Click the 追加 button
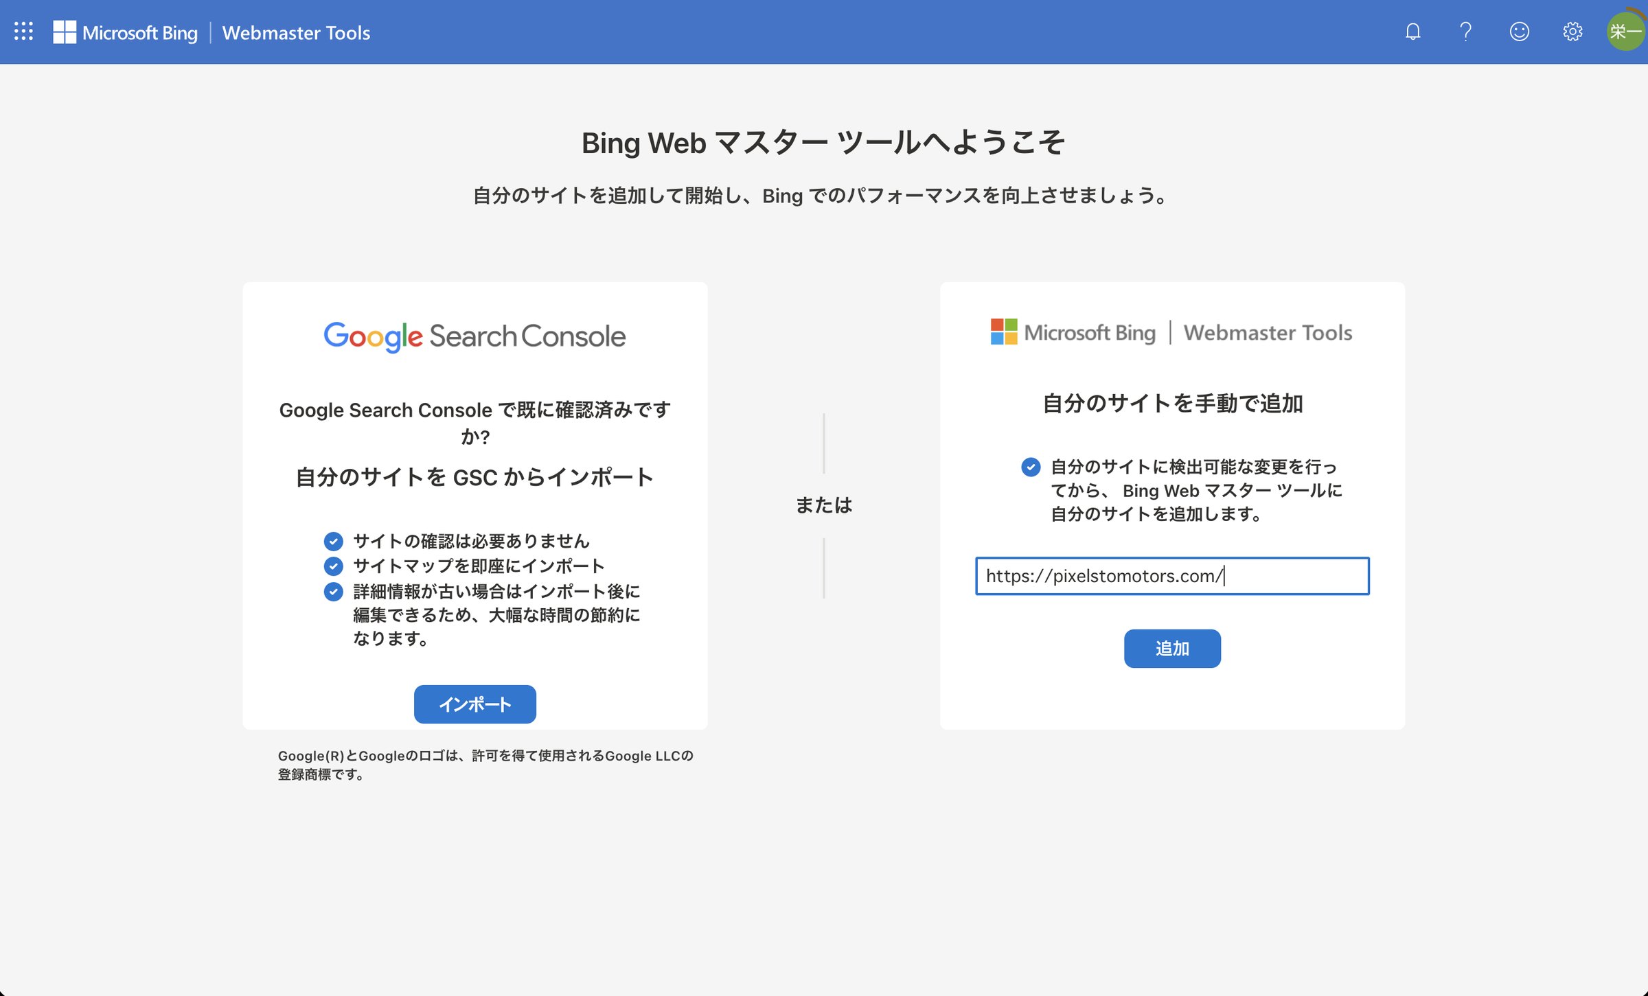1648x996 pixels. tap(1172, 648)
